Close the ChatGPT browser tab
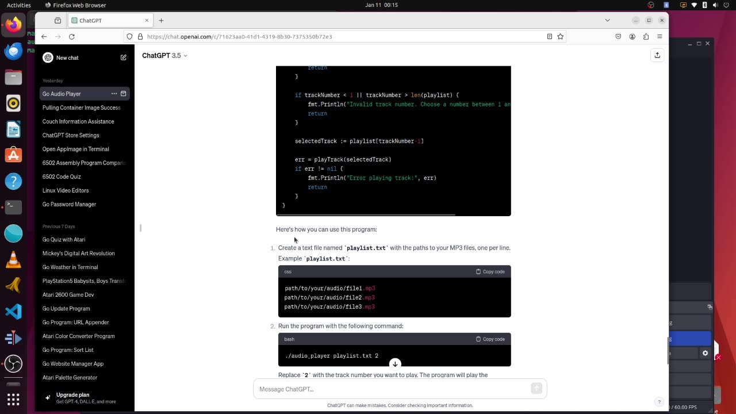The width and height of the screenshot is (736, 414). pos(147,20)
